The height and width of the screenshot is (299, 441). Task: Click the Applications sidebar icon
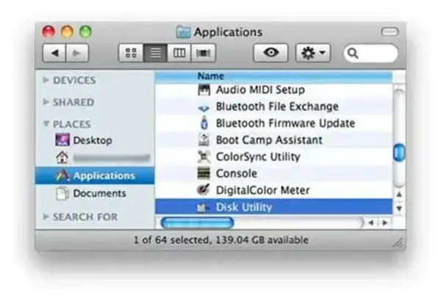tap(62, 176)
